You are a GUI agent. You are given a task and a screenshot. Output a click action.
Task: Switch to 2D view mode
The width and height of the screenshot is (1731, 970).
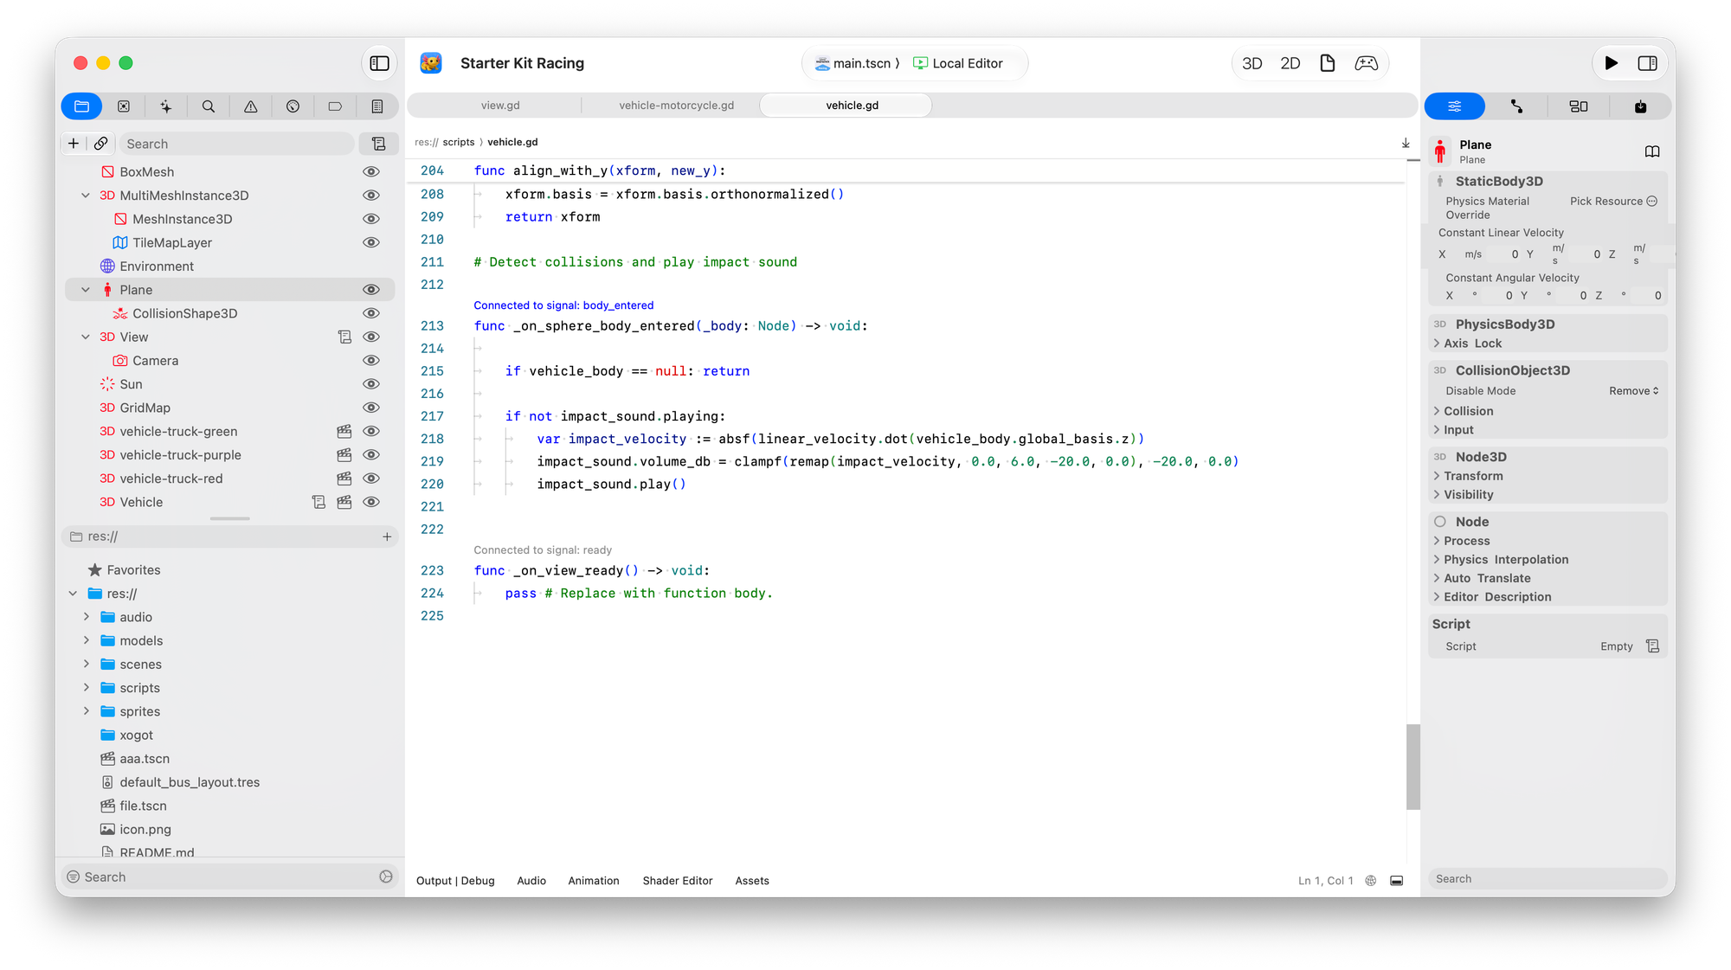[1290, 63]
